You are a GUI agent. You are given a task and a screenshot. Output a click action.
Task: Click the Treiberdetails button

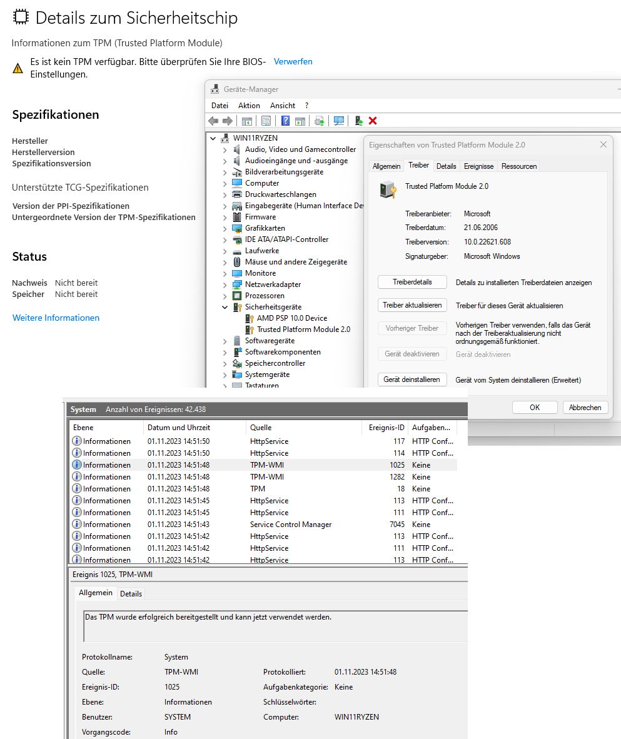click(412, 282)
